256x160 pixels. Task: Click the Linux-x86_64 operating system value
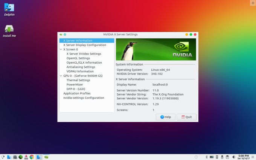tap(160, 70)
